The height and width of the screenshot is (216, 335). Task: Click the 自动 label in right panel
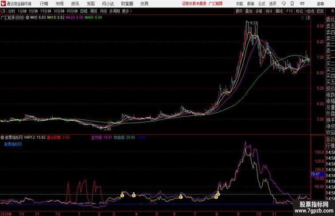pyautogui.click(x=330, y=140)
